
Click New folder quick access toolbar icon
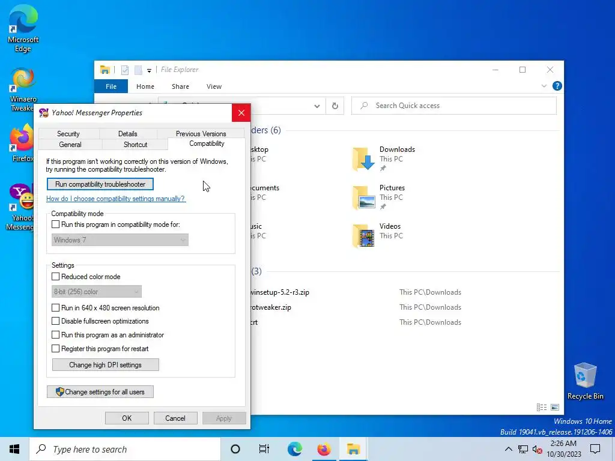pyautogui.click(x=138, y=70)
